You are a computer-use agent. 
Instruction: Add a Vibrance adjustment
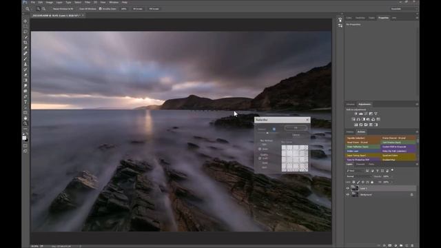point(376,114)
